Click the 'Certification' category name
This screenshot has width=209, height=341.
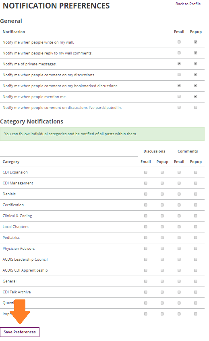pos(13,205)
